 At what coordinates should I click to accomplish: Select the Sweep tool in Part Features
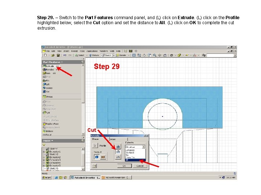click(47, 88)
